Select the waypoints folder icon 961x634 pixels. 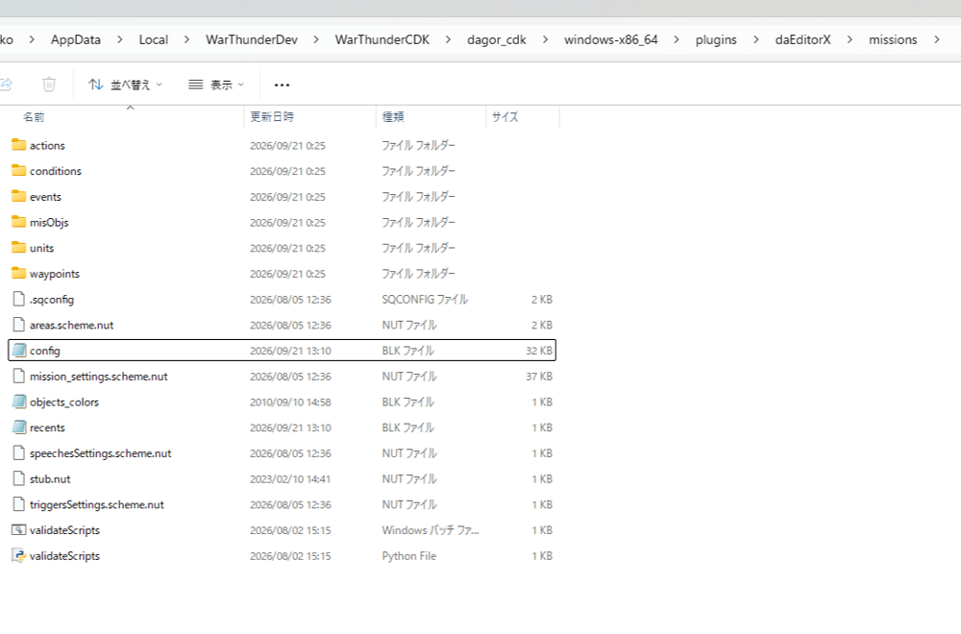[x=19, y=274]
